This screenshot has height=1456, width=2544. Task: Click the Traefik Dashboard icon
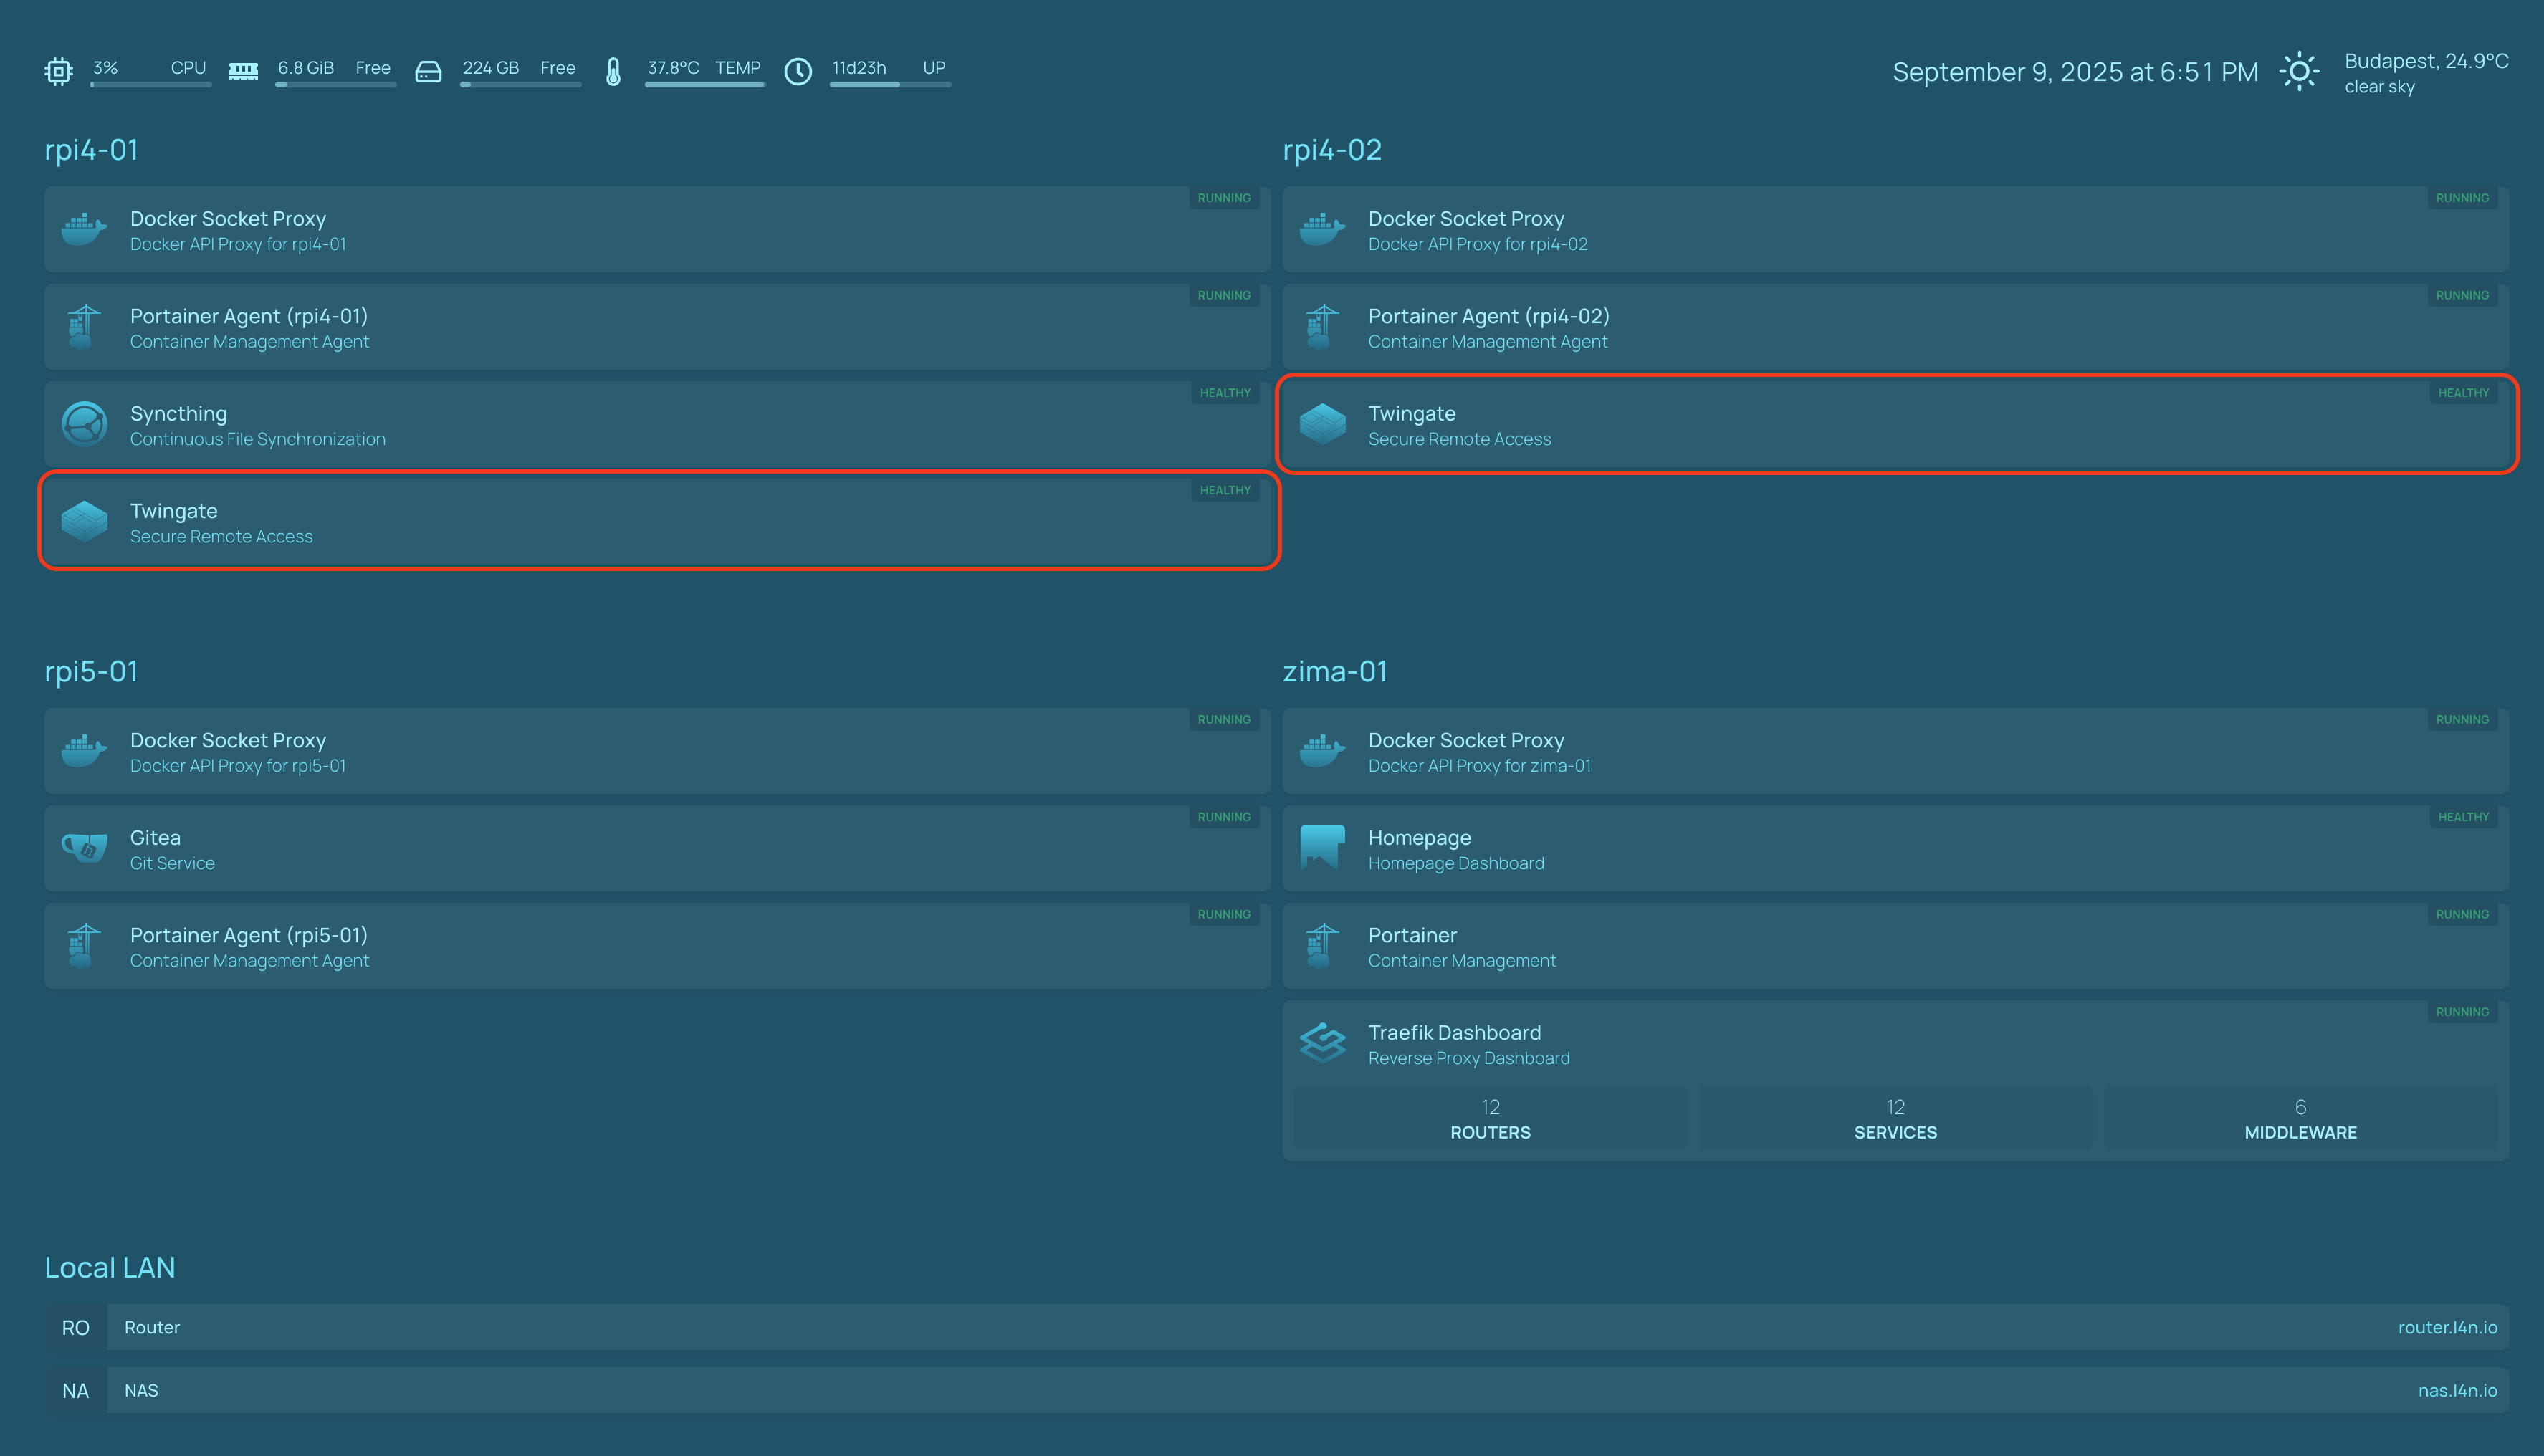pos(1322,1043)
